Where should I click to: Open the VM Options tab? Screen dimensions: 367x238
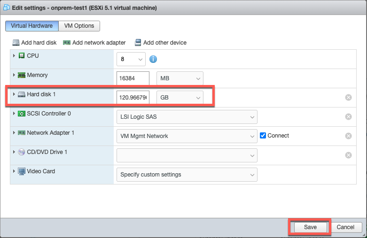(x=79, y=26)
